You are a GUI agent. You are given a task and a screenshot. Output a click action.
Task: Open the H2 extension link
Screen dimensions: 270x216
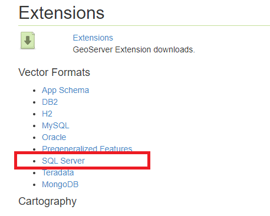[47, 114]
